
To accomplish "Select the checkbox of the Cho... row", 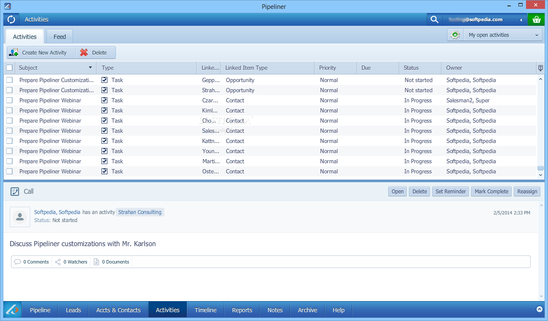I will [x=9, y=121].
